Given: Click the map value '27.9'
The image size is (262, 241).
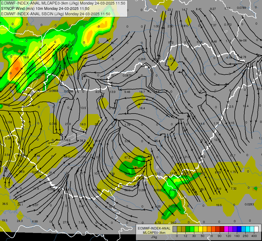Looking at the screenshot, I should click(x=66, y=222).
